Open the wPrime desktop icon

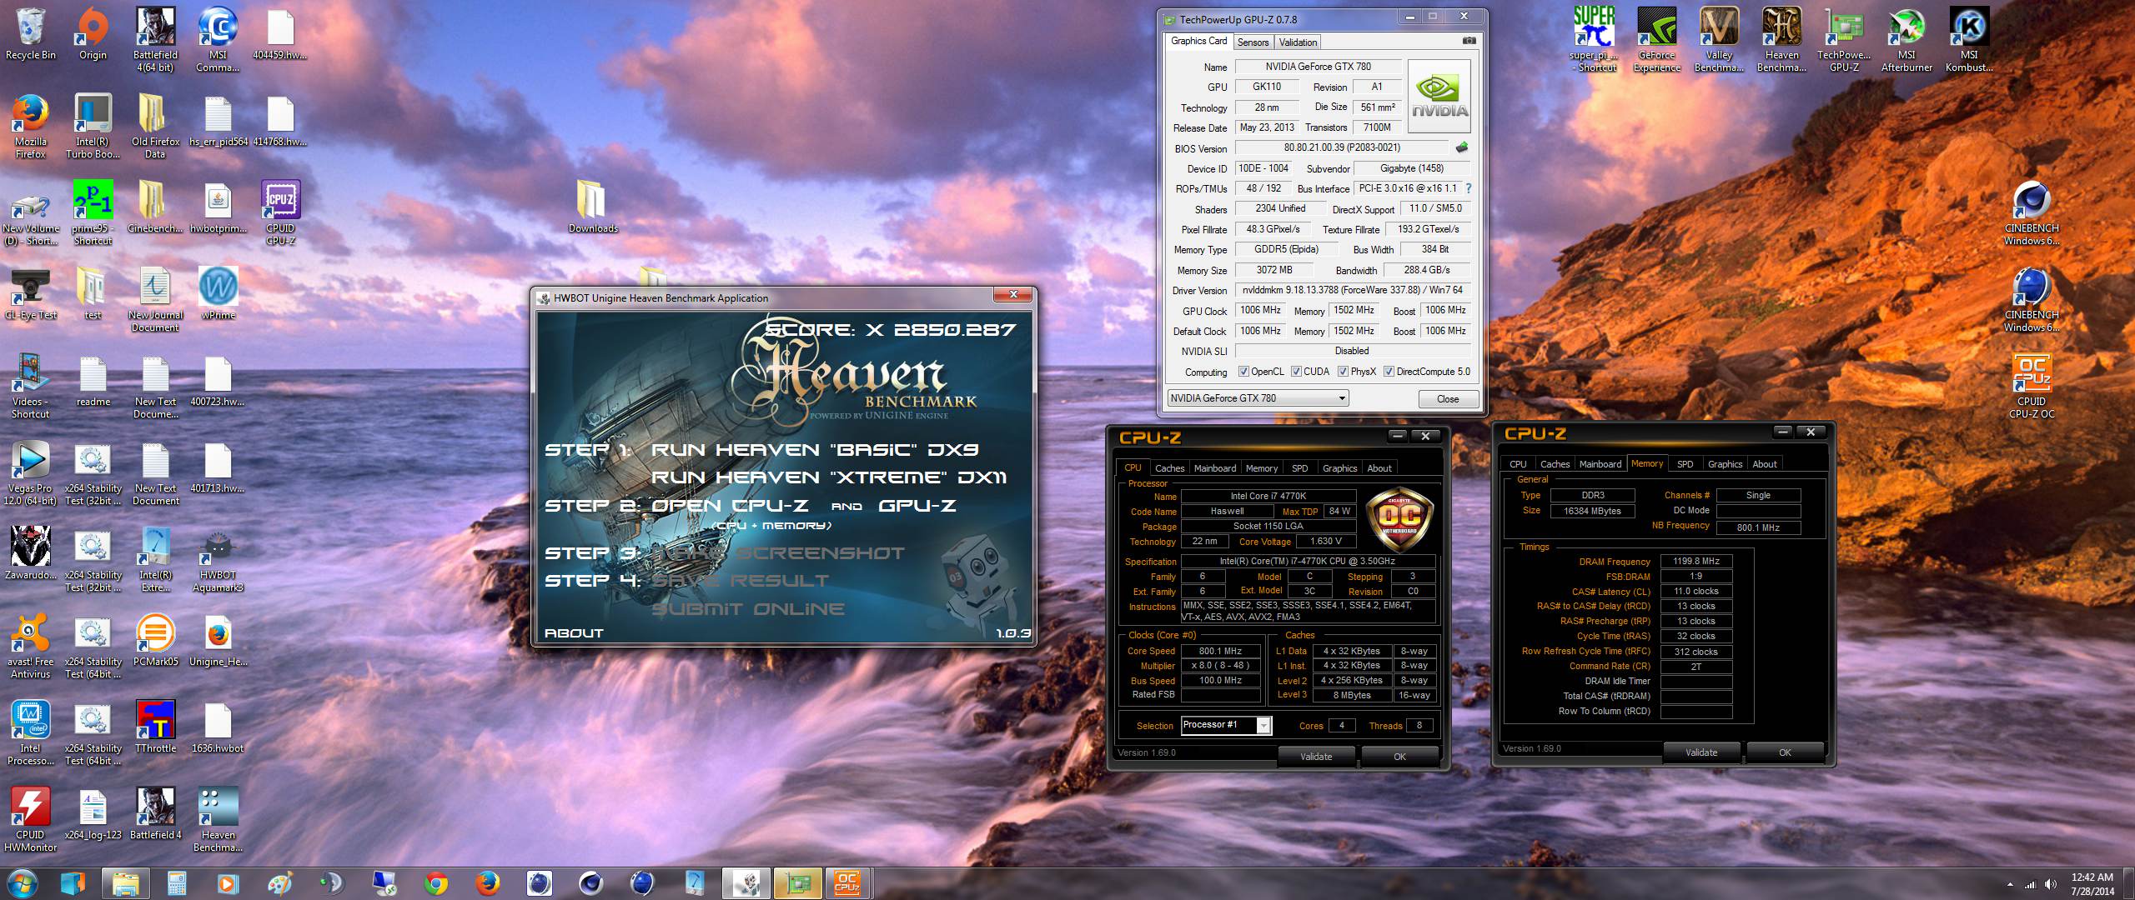[x=218, y=292]
